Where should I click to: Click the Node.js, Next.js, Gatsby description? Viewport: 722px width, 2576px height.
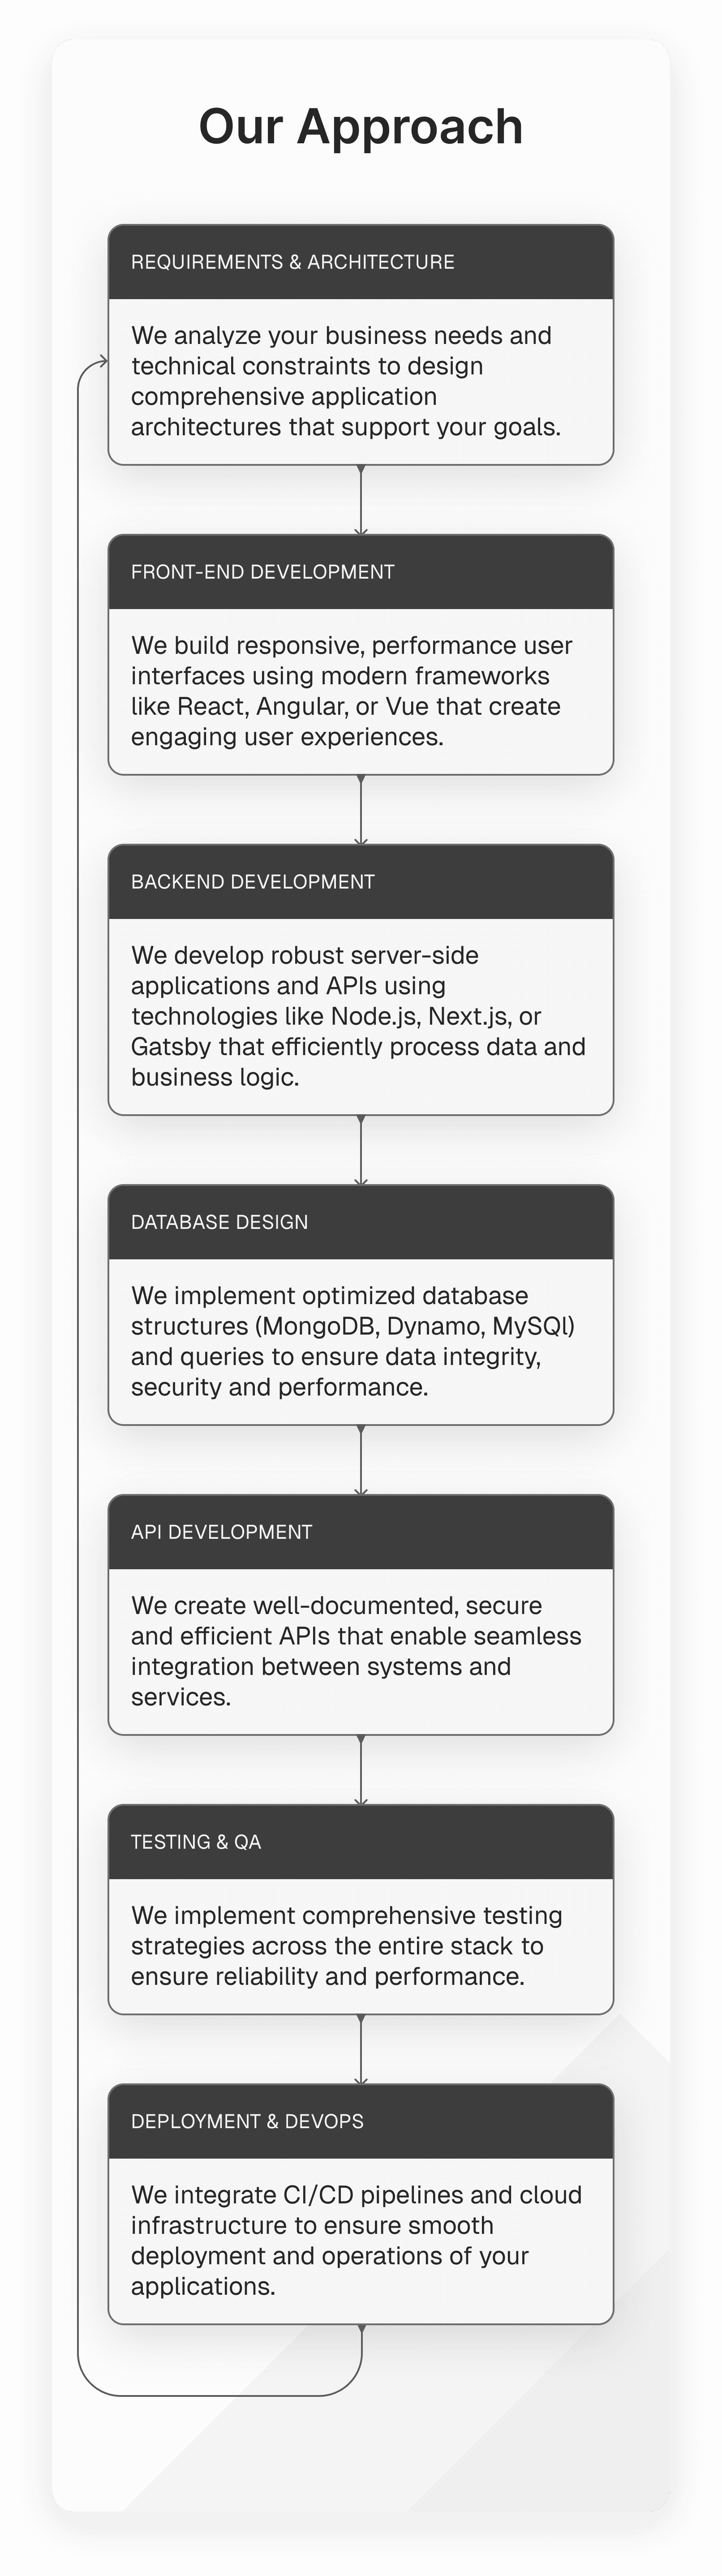click(357, 1016)
